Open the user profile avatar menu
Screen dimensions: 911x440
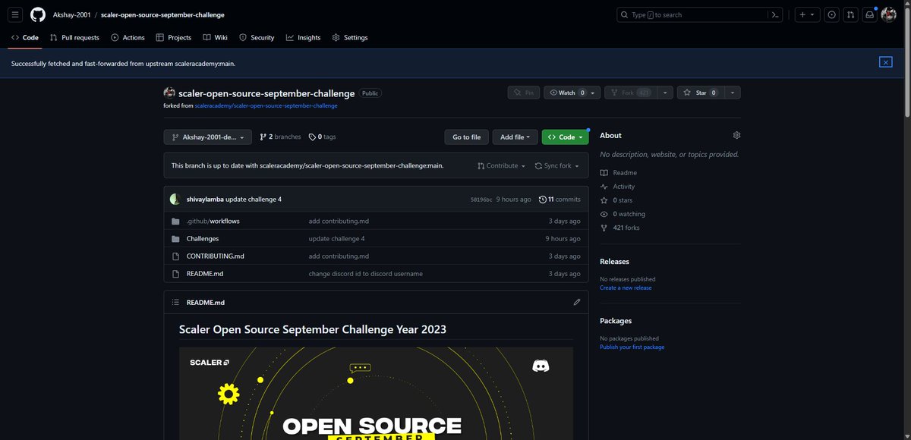889,14
